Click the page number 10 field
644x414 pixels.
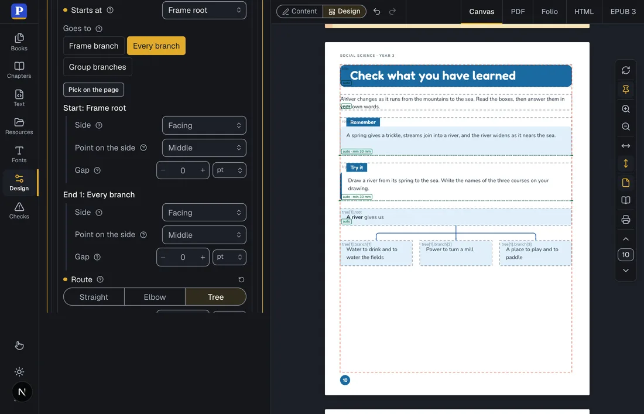[625, 255]
